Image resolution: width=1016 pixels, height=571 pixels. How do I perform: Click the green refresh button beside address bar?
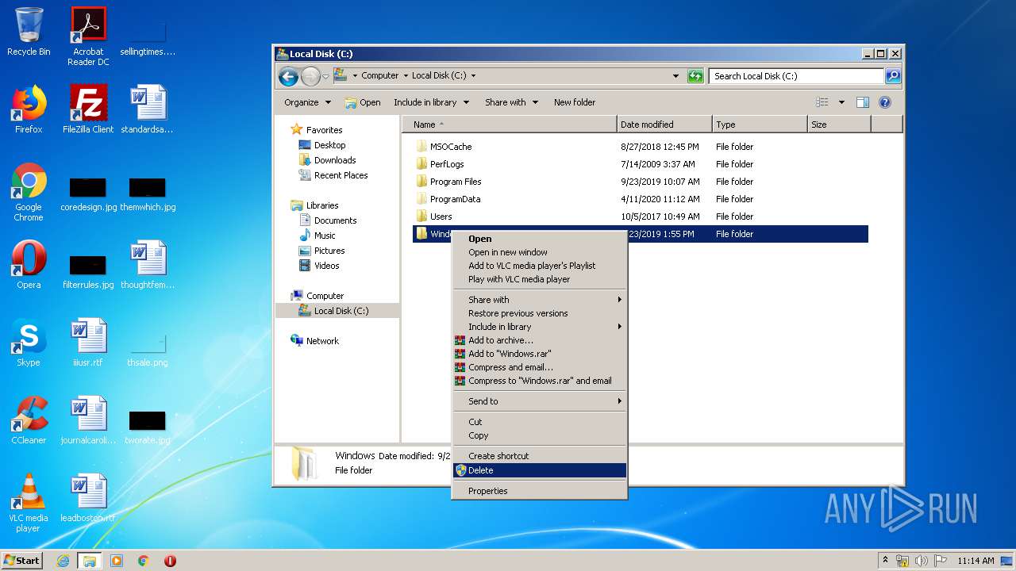pyautogui.click(x=695, y=76)
